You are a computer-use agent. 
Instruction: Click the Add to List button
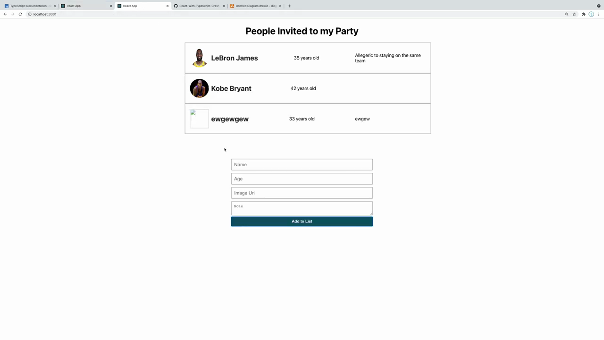302,221
